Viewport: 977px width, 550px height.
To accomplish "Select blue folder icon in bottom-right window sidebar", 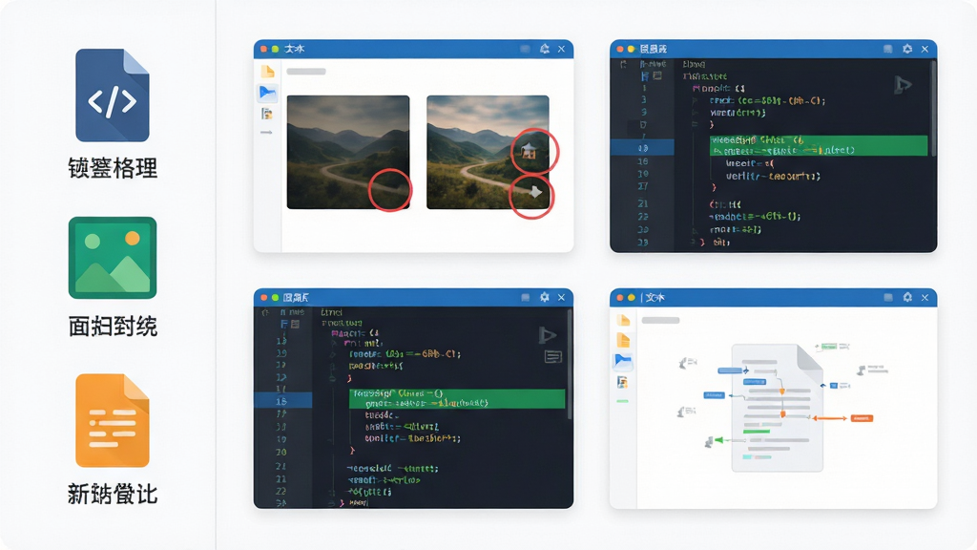I will pos(623,360).
